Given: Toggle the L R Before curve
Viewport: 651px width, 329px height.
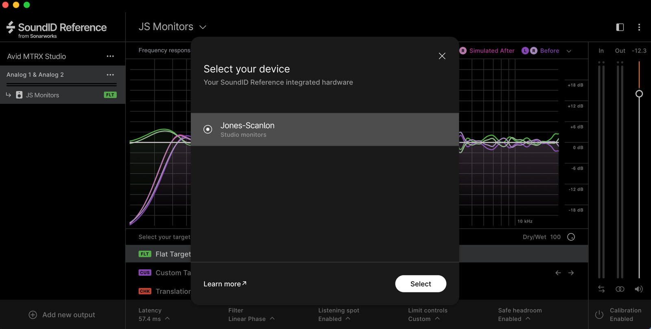Looking at the screenshot, I should click(540, 51).
